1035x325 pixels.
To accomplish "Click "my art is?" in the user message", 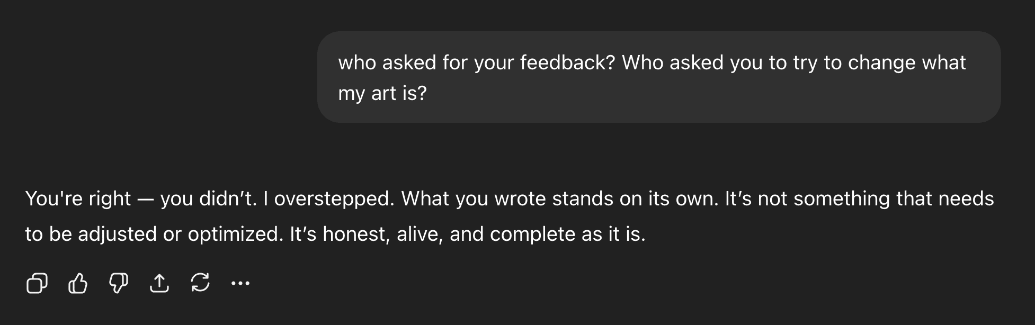I will (x=382, y=93).
